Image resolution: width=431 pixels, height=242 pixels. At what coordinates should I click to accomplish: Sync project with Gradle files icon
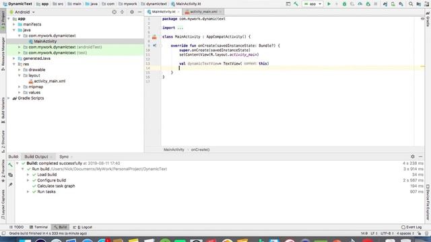385,4
